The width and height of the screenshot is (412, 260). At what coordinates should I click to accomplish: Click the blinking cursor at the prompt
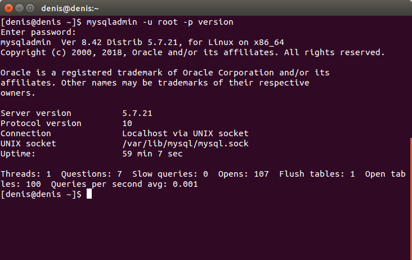[x=89, y=194]
